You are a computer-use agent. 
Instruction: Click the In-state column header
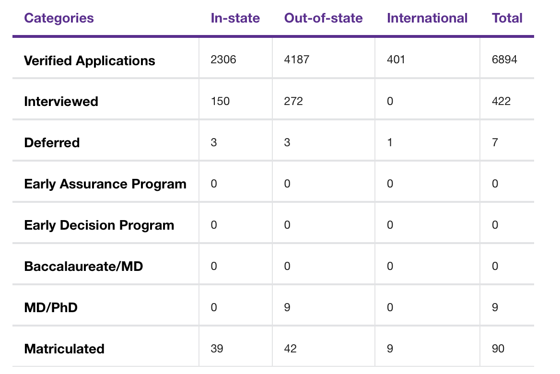[235, 18]
